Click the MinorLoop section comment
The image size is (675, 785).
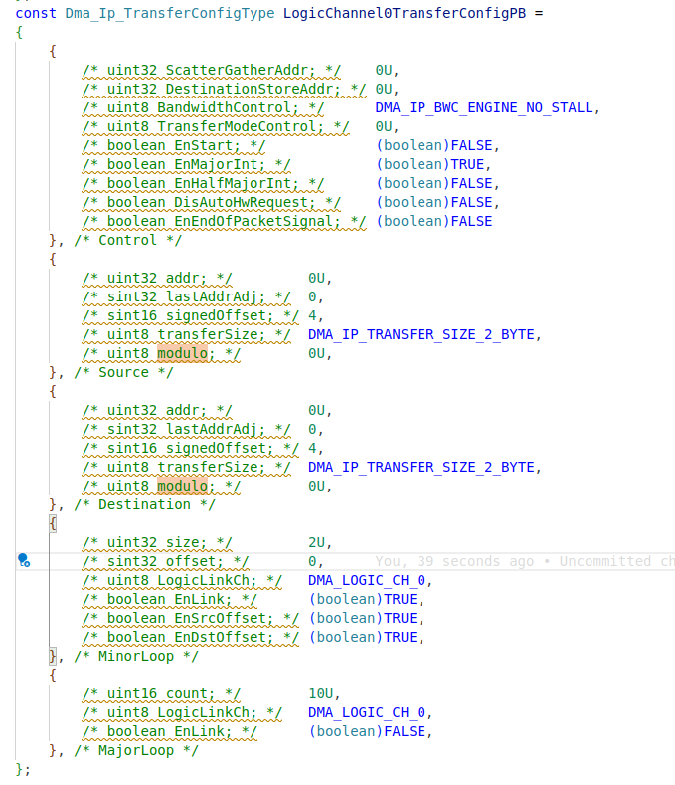click(x=136, y=656)
